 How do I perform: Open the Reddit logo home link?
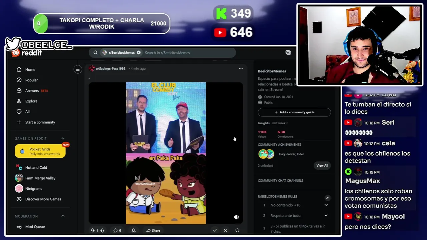tap(27, 53)
